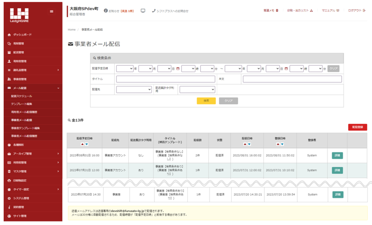This screenshot has height=225, width=372.
Task: Sort 配信日時 descending with the blue arrow
Action: (249, 144)
